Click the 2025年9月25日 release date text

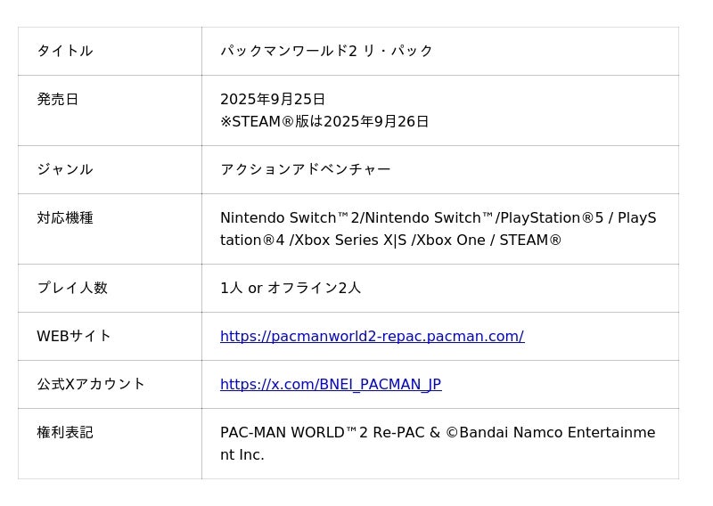pos(273,99)
